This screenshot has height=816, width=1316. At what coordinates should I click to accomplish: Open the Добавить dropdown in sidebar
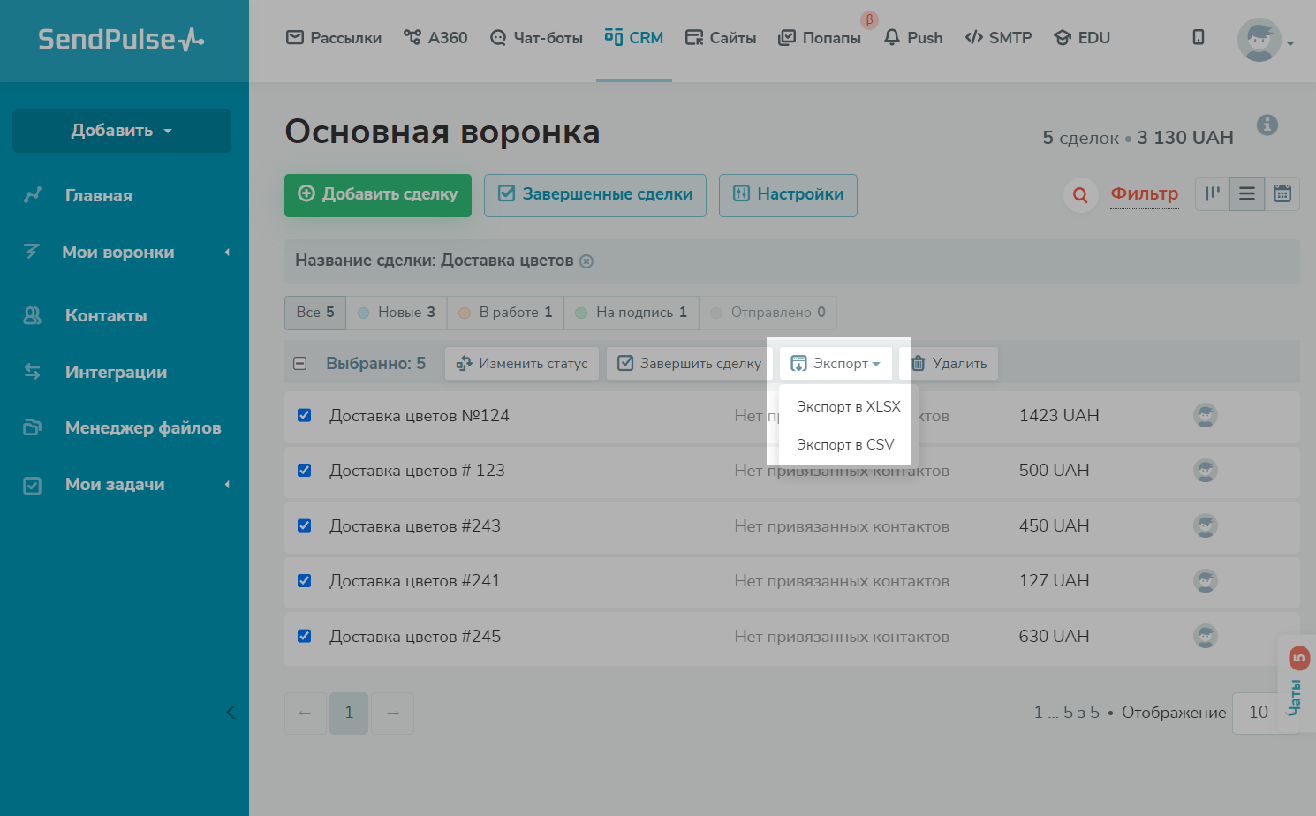click(122, 131)
